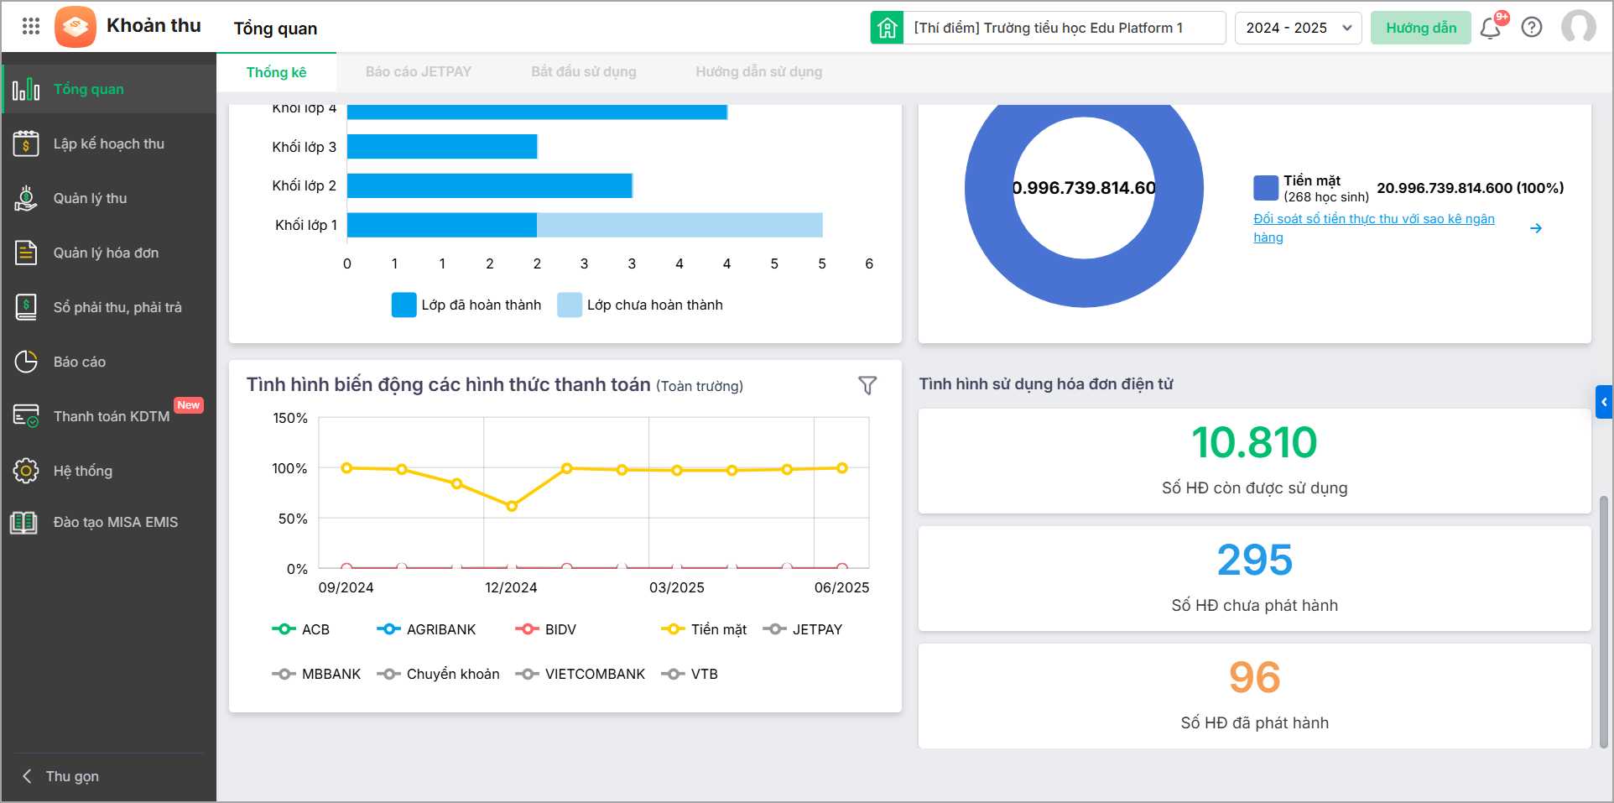Click the notification bell icon
The height and width of the screenshot is (803, 1614).
1490,28
